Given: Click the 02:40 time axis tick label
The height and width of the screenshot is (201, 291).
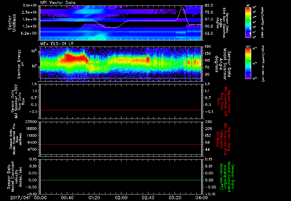Looking at the screenshot, I should [x=148, y=197].
